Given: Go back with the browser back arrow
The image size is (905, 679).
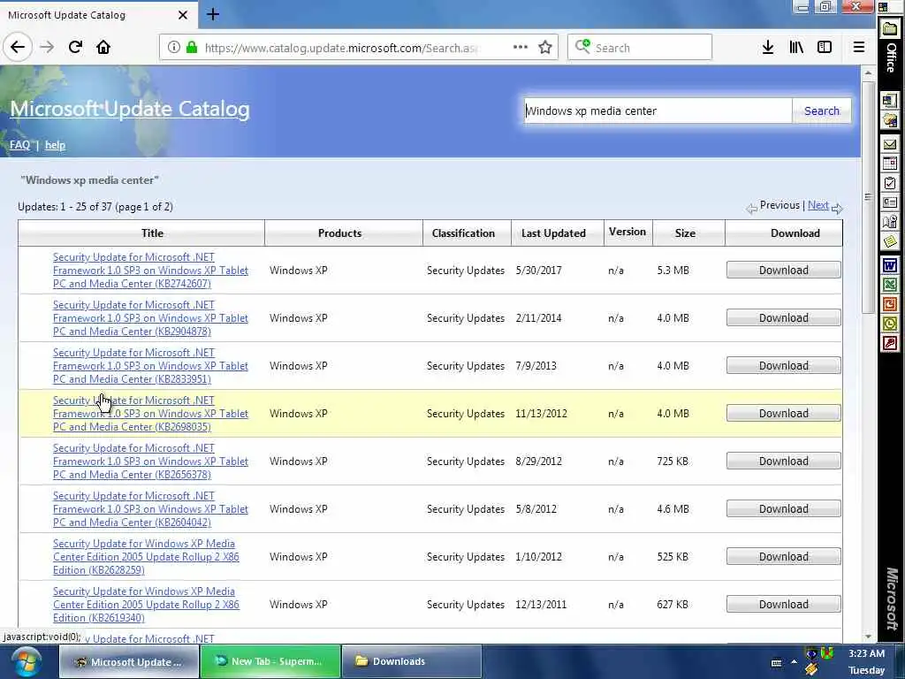Looking at the screenshot, I should 18,48.
